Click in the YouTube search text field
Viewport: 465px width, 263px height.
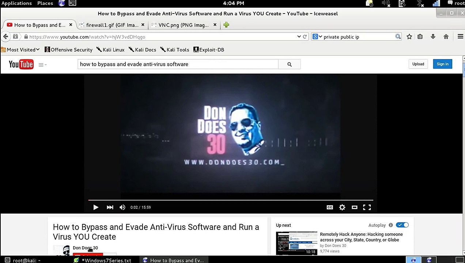point(178,64)
